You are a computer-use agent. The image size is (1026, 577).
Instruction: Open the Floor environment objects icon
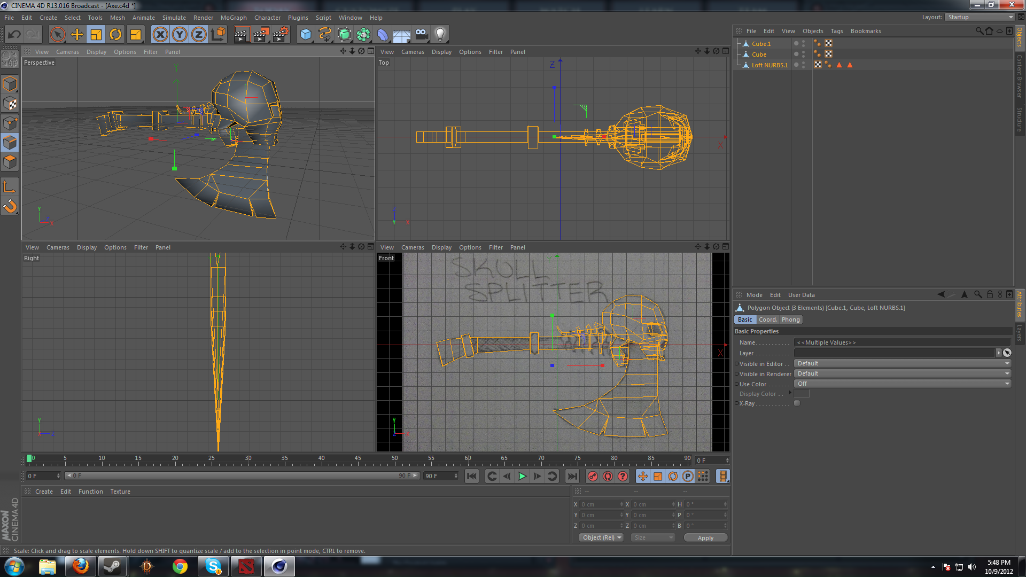point(402,35)
